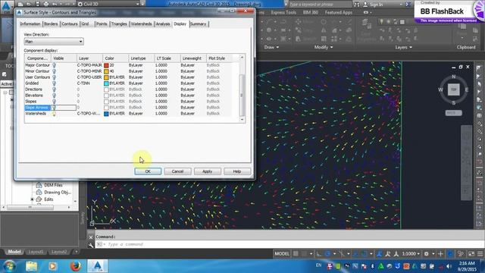Close the command line with X icon
The width and height of the screenshot is (485, 273).
pyautogui.click(x=91, y=237)
